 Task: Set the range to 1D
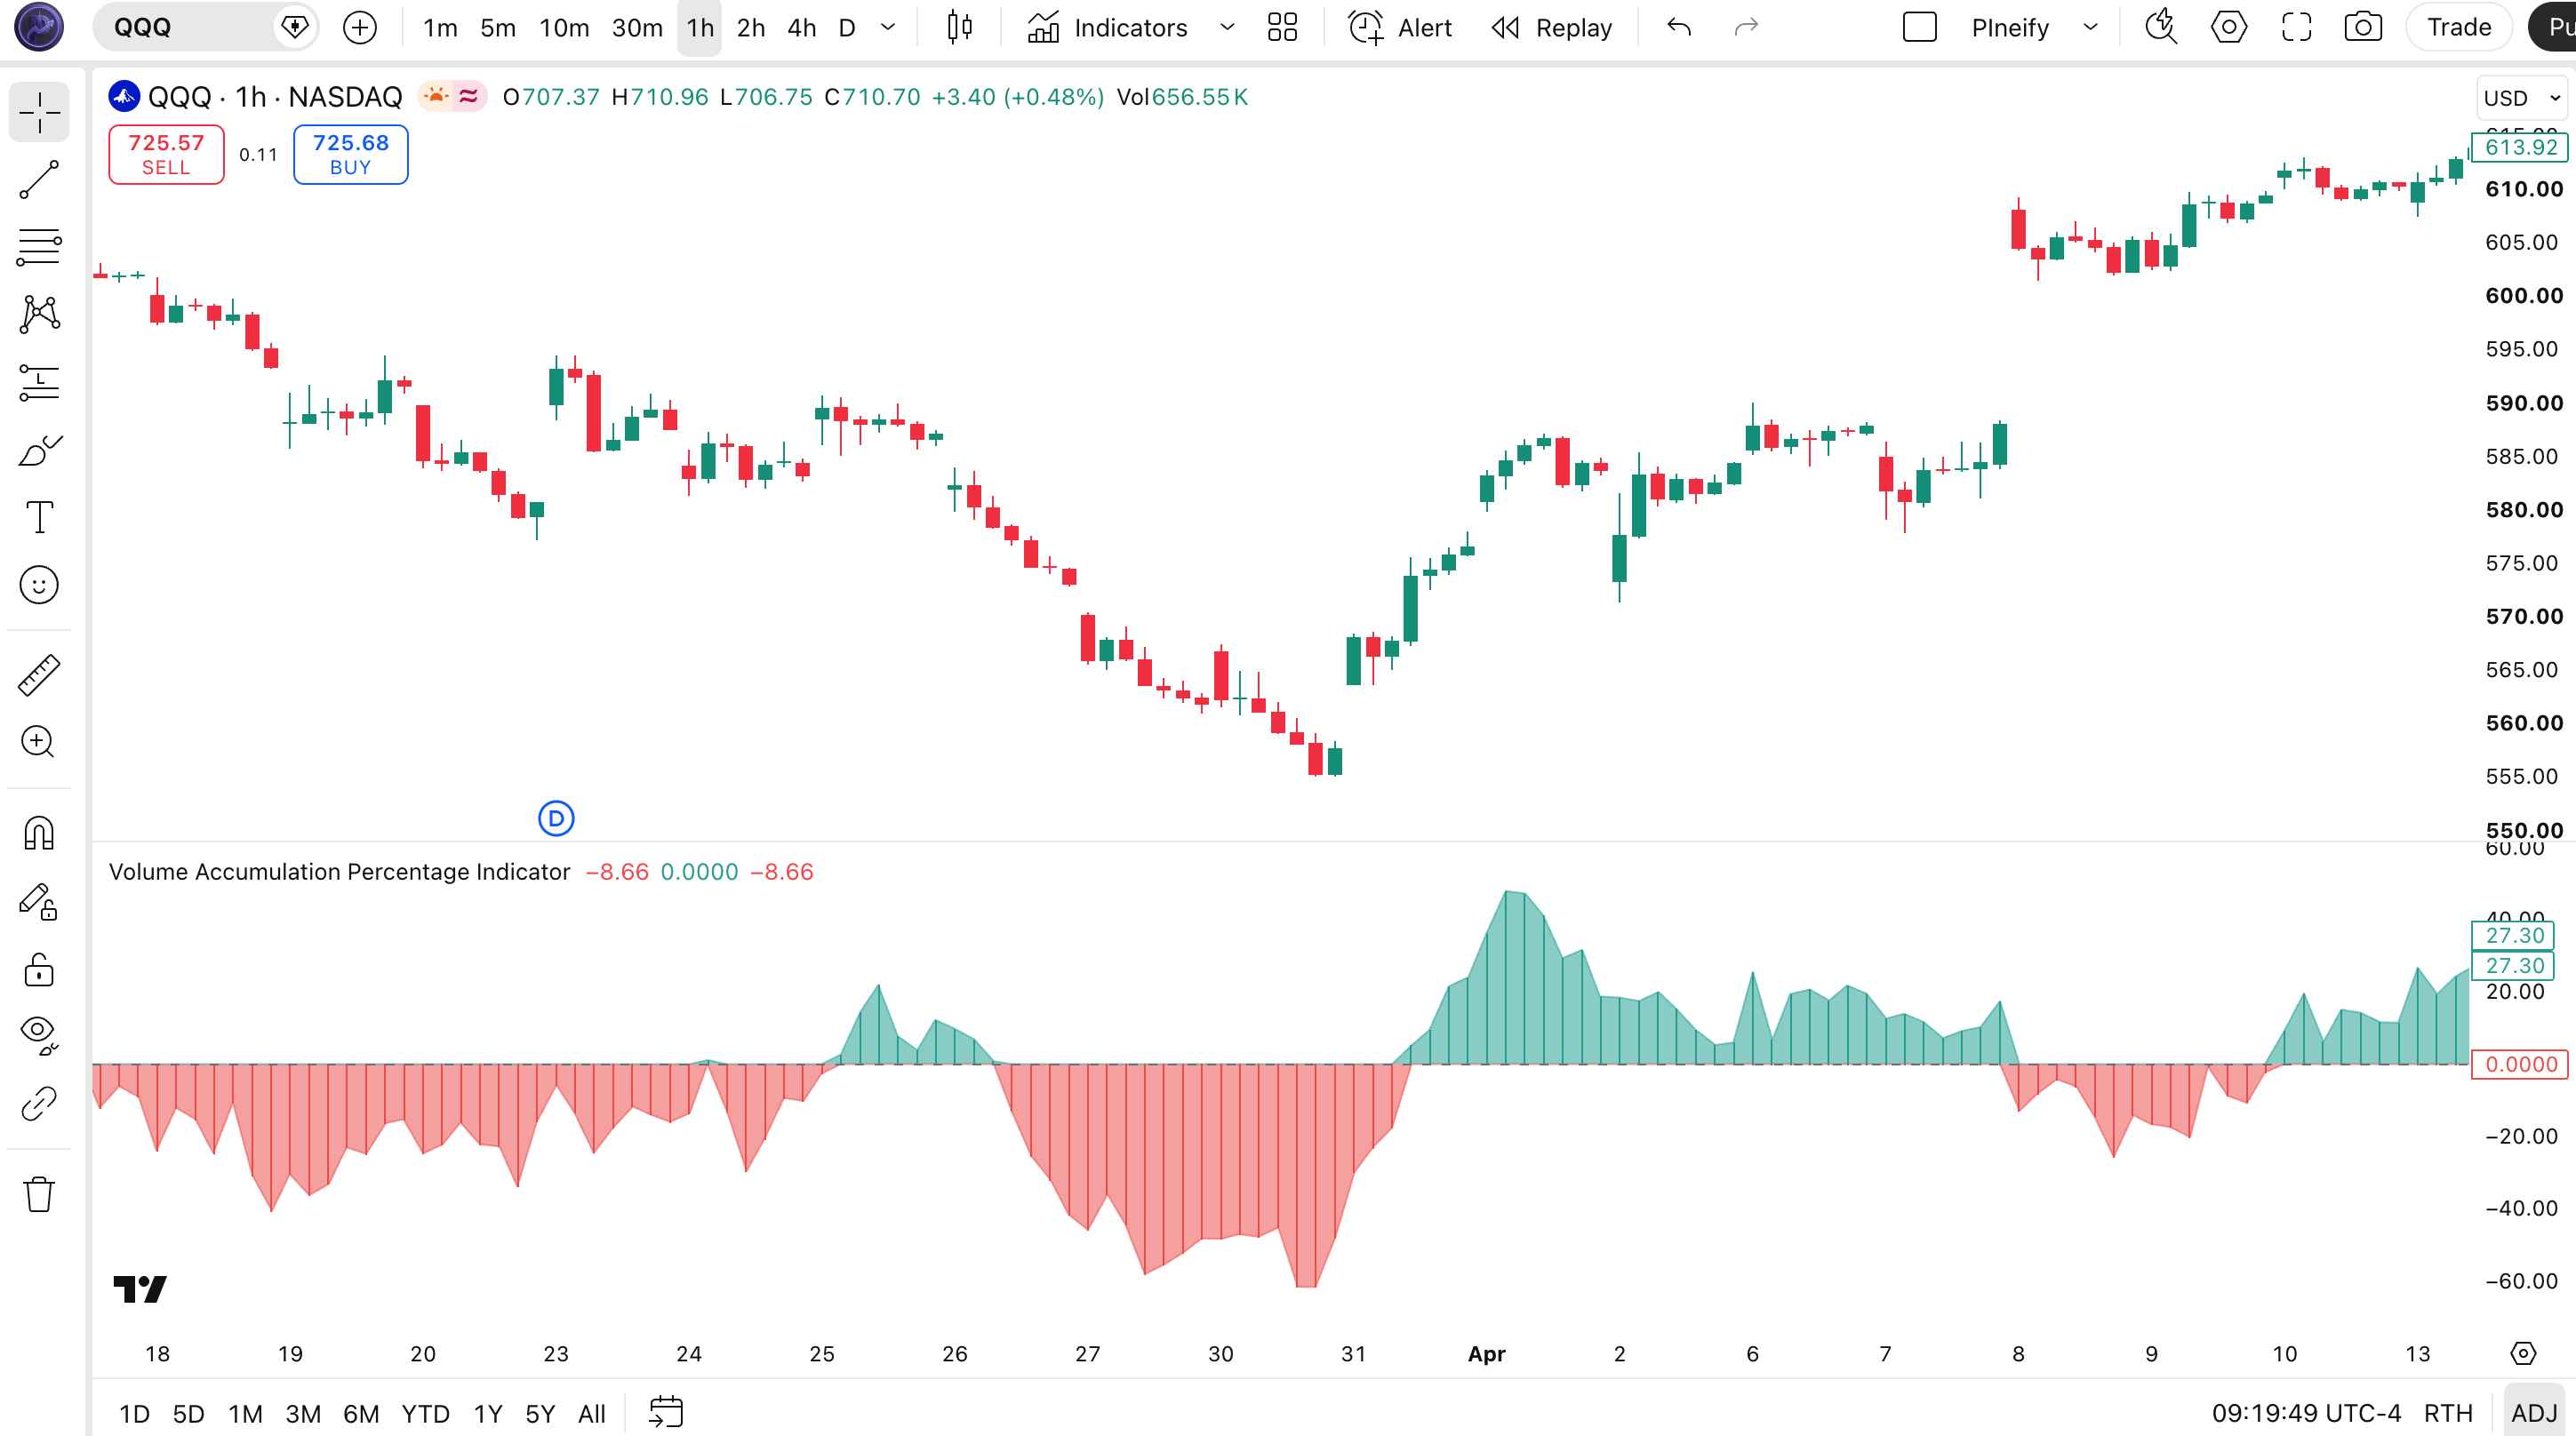click(x=134, y=1414)
